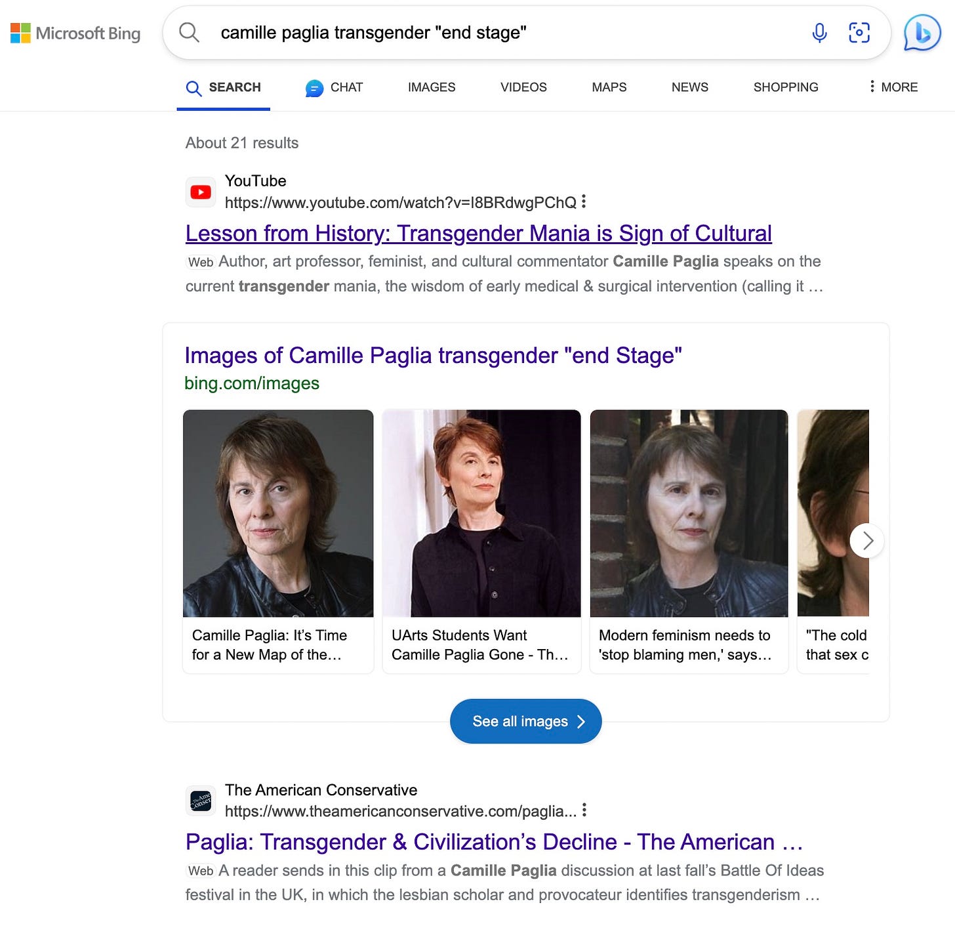Click the youtube.com watch URL
955x928 pixels.
pos(401,202)
